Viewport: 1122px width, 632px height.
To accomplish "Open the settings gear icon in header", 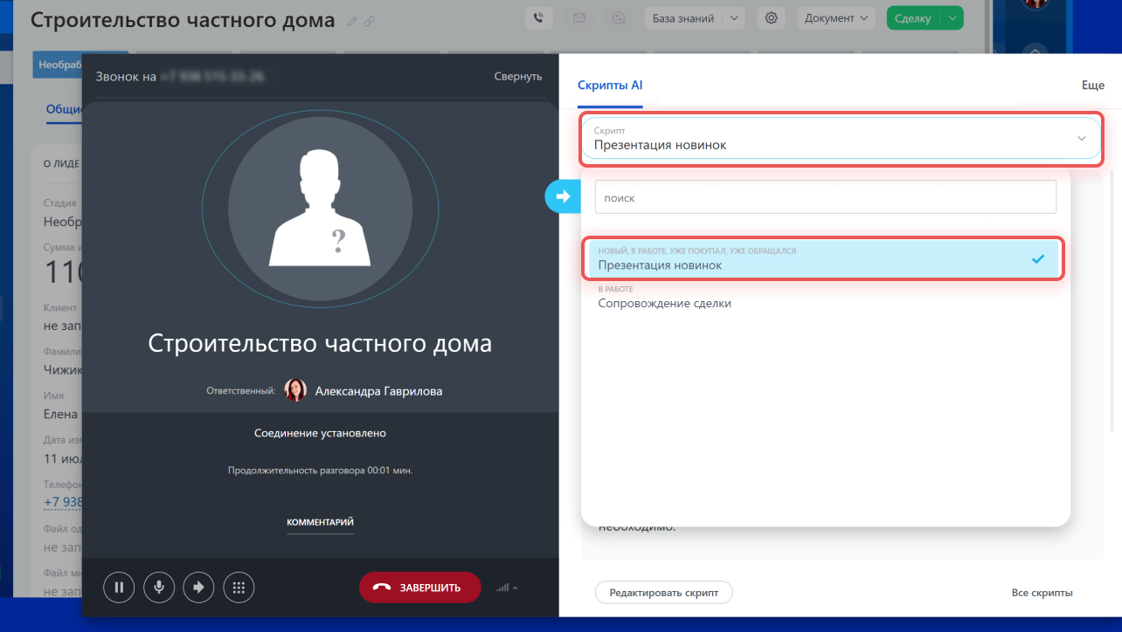I will click(x=771, y=17).
